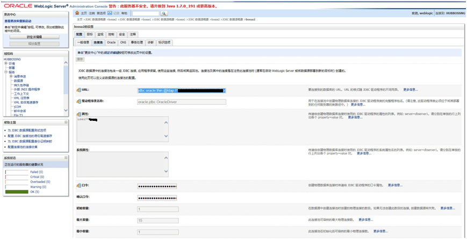
Task: Open the 目标 main tab
Action: coord(90,34)
